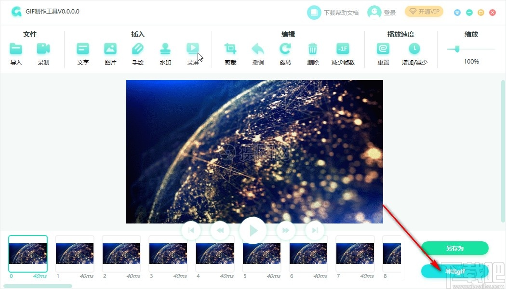The image size is (506, 289).
Task: Click the main GIF preview image
Action: point(254,152)
